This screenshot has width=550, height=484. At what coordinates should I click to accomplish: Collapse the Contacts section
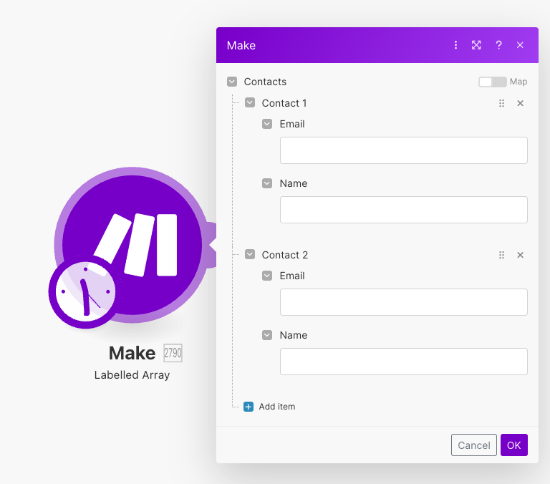pyautogui.click(x=231, y=82)
